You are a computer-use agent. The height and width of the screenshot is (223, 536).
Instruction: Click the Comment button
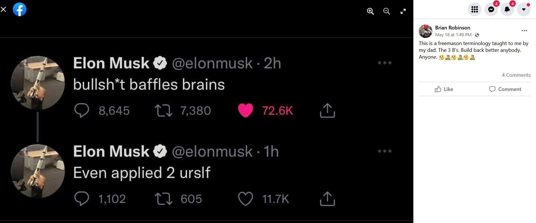(x=505, y=89)
